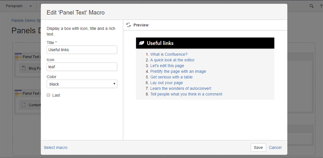
Task: Click the help question mark icon
Action: [x=321, y=6]
